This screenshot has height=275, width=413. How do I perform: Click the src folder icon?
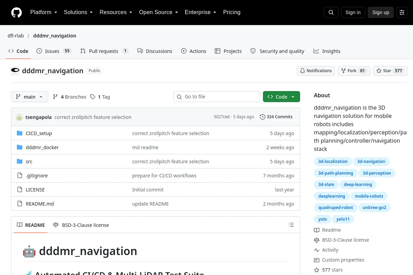[x=20, y=162]
